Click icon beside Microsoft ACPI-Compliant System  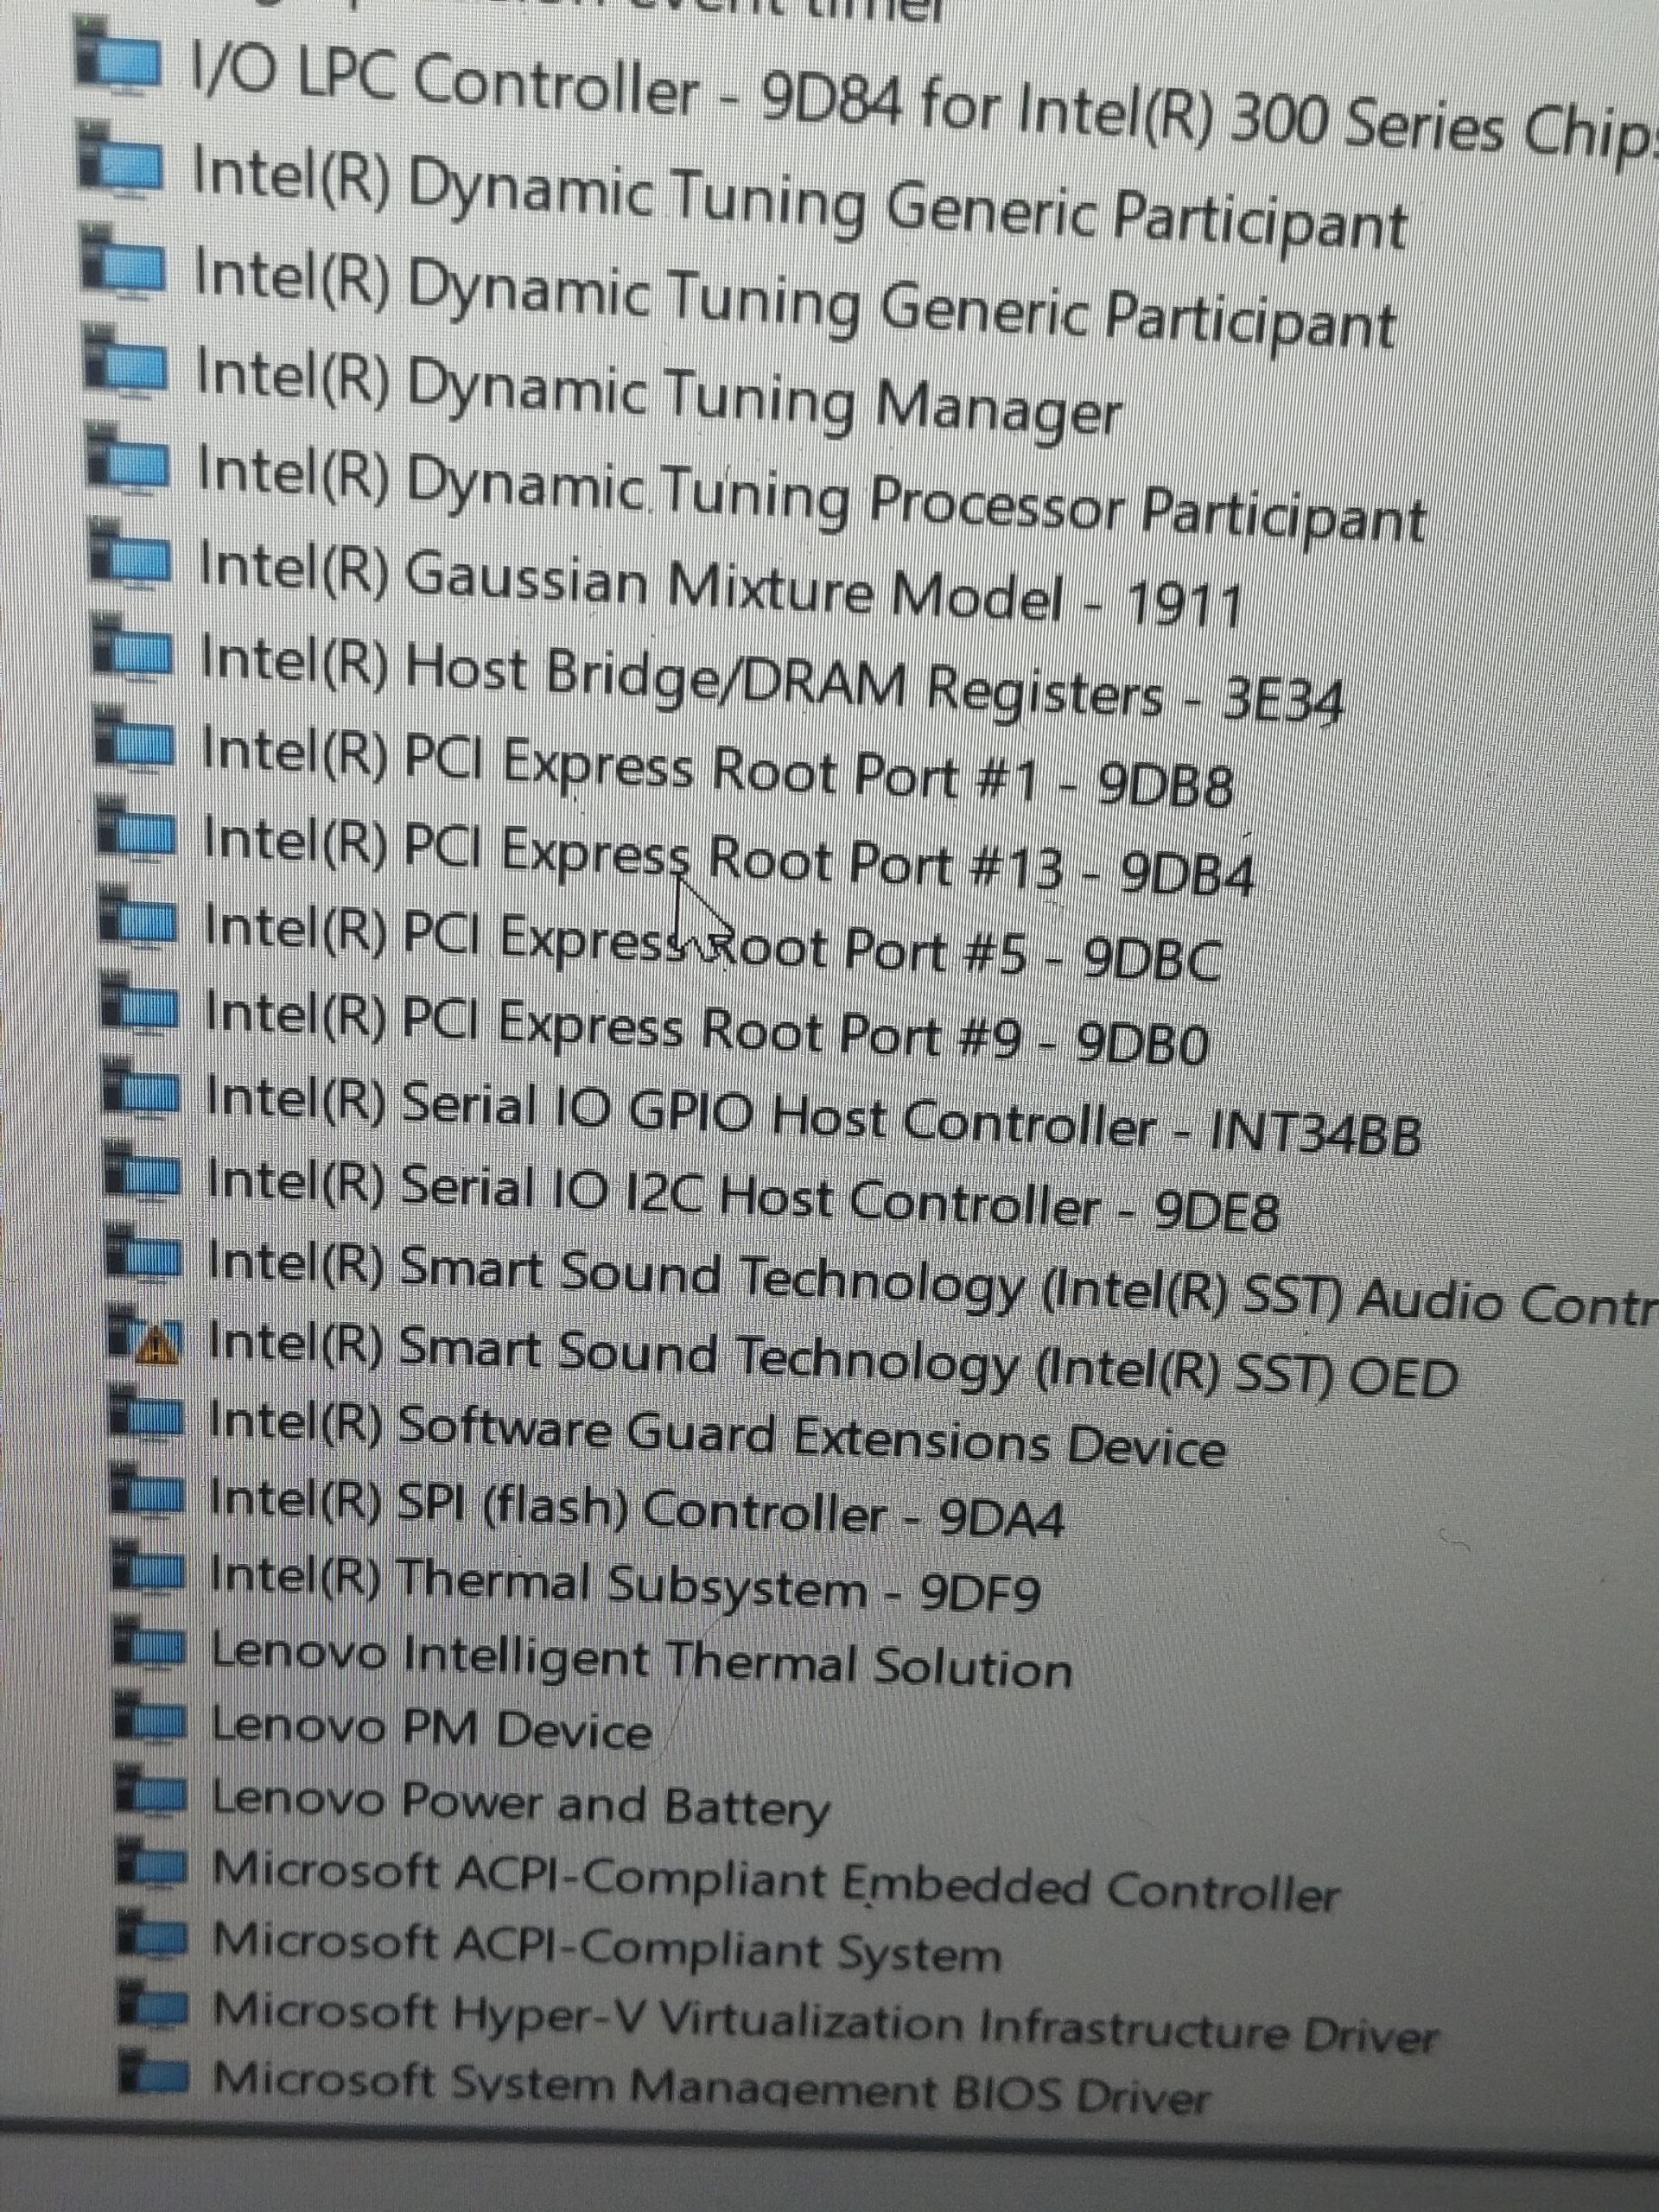point(153,1933)
